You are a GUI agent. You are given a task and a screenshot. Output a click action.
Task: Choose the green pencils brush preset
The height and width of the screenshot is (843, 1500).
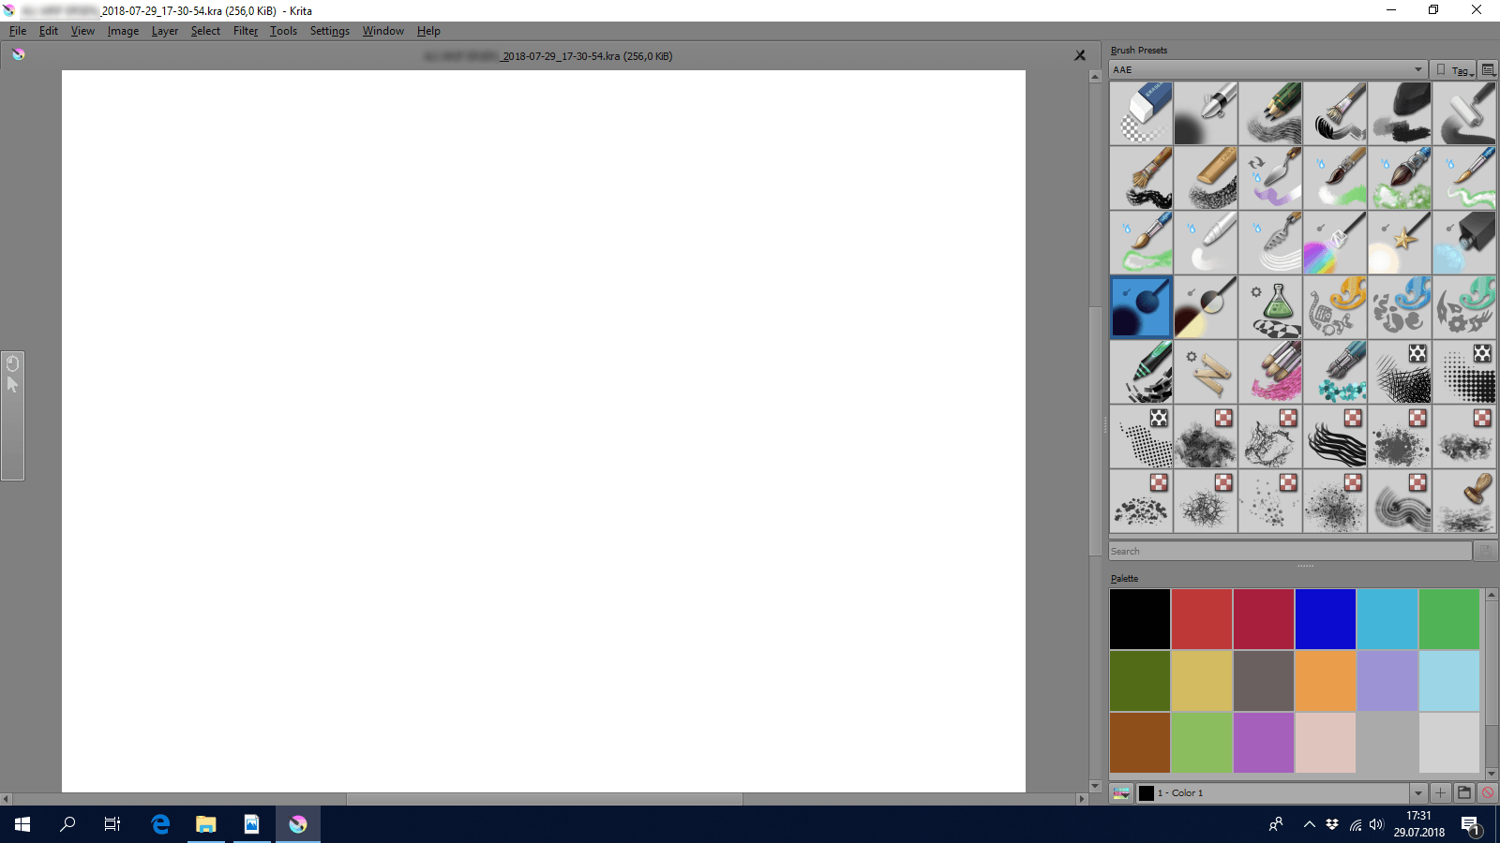coord(1270,113)
